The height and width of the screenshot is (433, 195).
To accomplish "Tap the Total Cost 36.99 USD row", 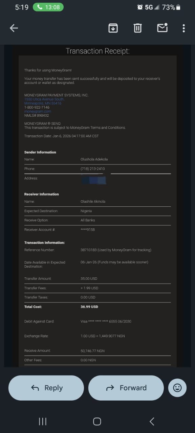I will (97, 307).
